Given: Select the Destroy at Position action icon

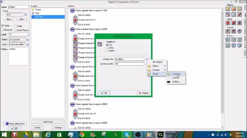Looking at the screenshot, I should [239, 15].
